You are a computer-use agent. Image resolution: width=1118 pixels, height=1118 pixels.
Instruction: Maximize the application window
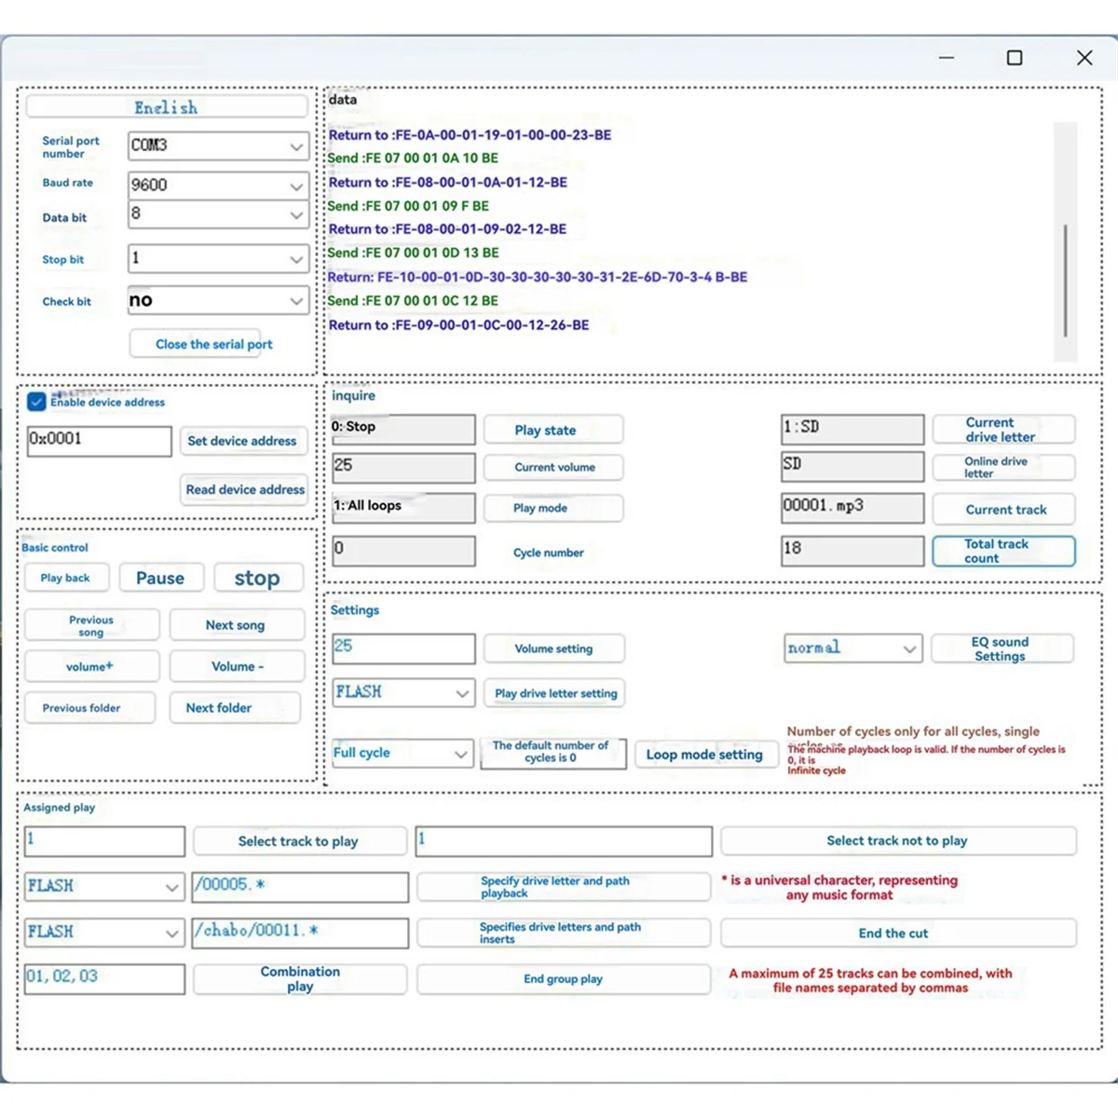click(x=1015, y=58)
